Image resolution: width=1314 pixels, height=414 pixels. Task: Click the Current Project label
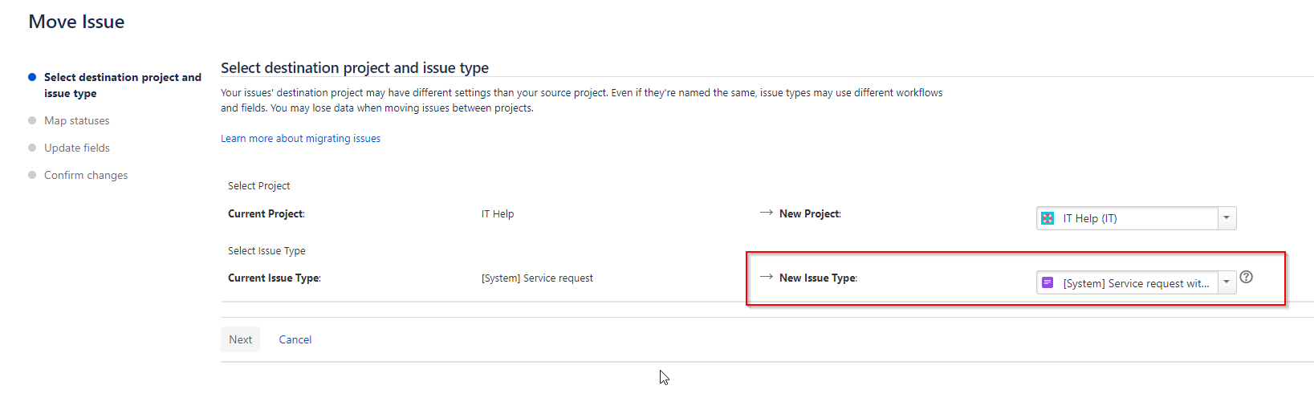click(x=266, y=213)
